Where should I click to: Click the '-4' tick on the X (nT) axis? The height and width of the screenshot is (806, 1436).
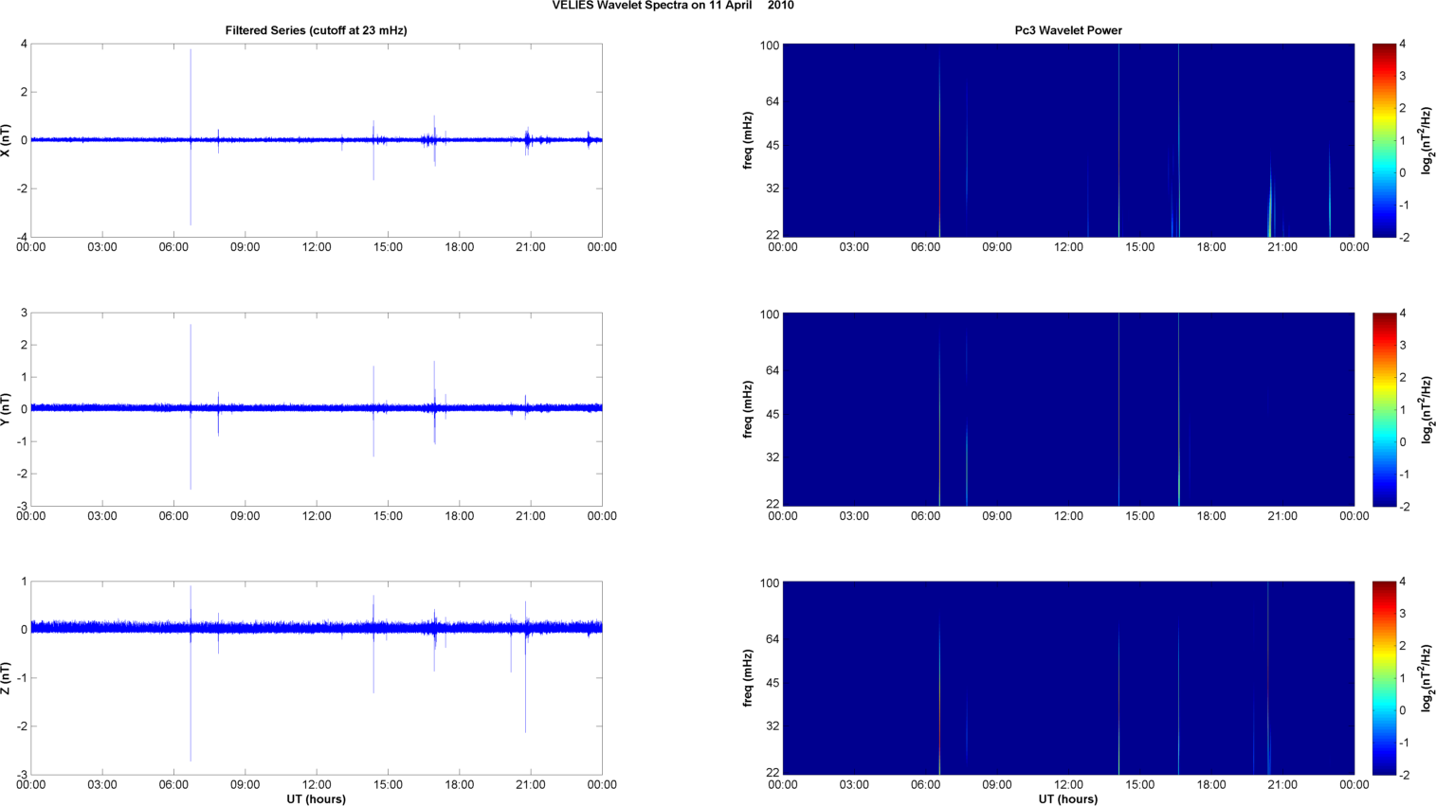click(22, 237)
